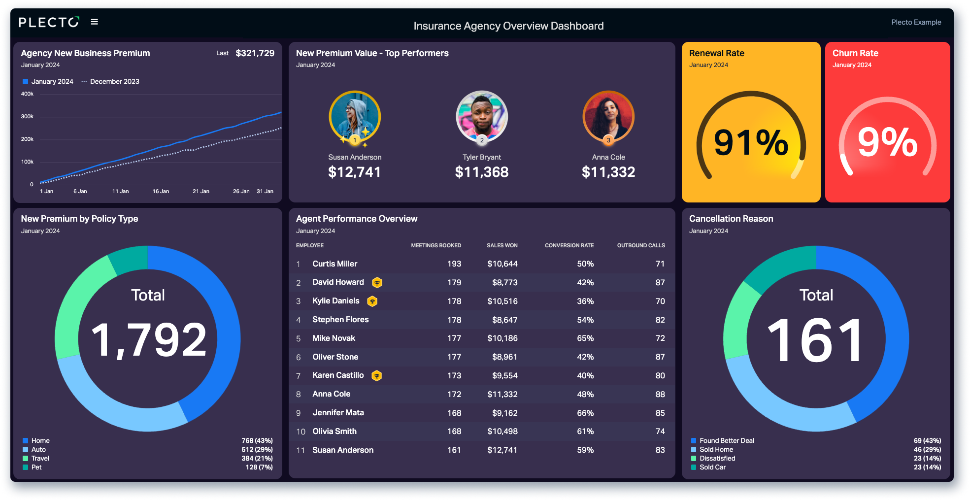The image size is (970, 500).
Task: Click Karen Castillo's trophy badge icon
Action: pyautogui.click(x=377, y=375)
